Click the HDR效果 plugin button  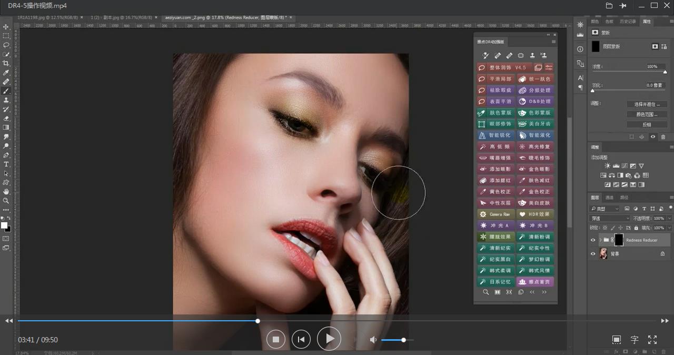point(535,214)
